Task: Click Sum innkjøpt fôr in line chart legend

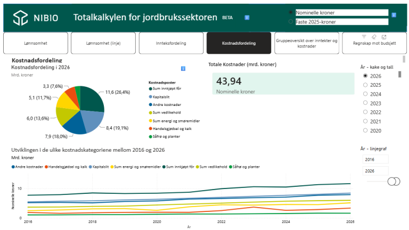Action: 178,167
